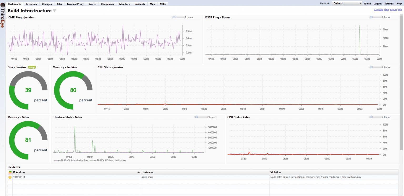This screenshot has height=196, width=404.
Task: Sort incidents by the Hostname column
Action: pos(205,172)
